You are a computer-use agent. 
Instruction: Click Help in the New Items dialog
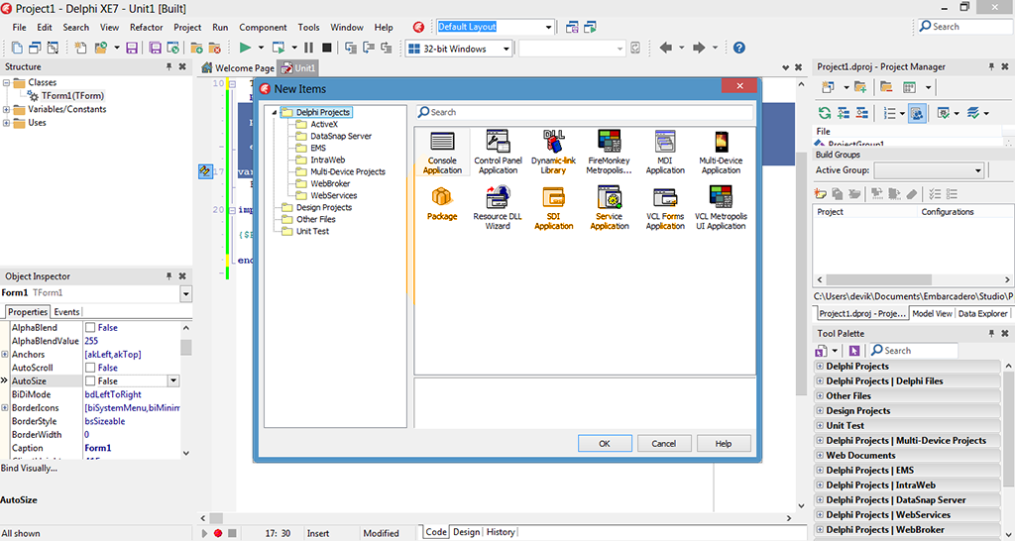(724, 443)
